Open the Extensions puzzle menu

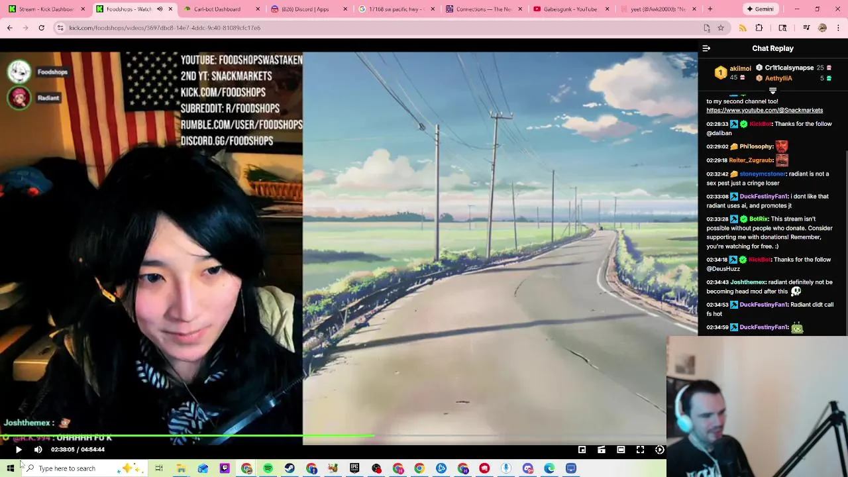[759, 28]
